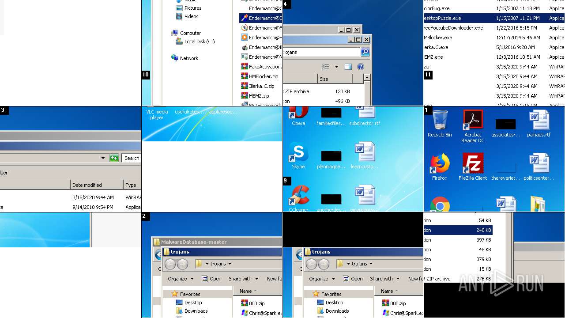This screenshot has width=565, height=318.
Task: Select the painads.rtf document icon
Action: point(539,124)
